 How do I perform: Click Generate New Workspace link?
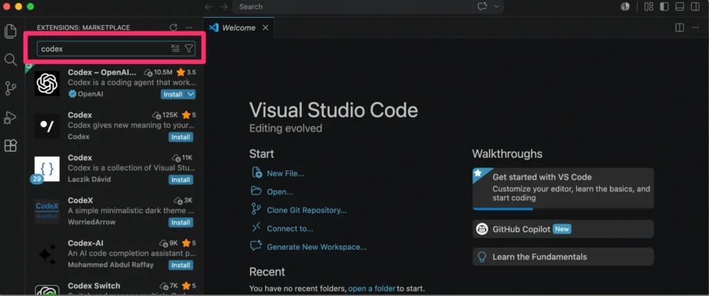coord(317,247)
